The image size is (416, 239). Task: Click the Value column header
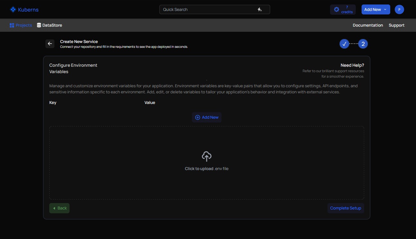pyautogui.click(x=150, y=103)
